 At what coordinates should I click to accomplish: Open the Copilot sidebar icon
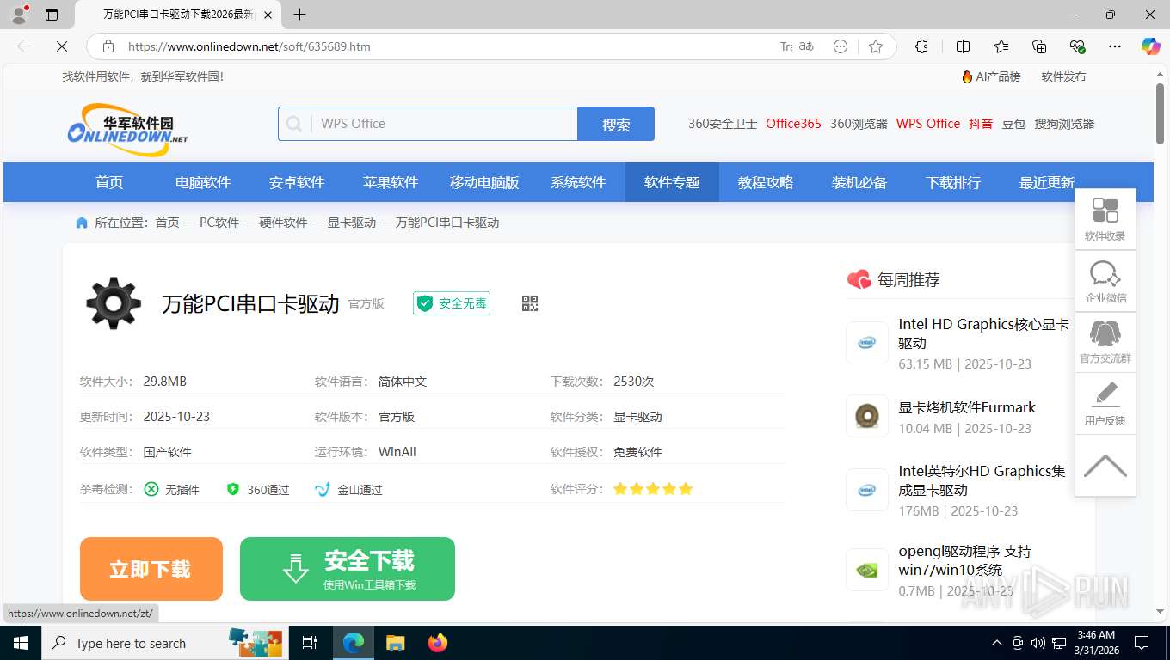pyautogui.click(x=1151, y=46)
